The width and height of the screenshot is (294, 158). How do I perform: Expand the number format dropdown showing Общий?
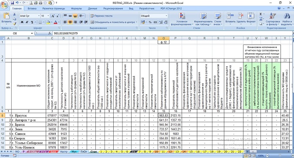(x=166, y=16)
